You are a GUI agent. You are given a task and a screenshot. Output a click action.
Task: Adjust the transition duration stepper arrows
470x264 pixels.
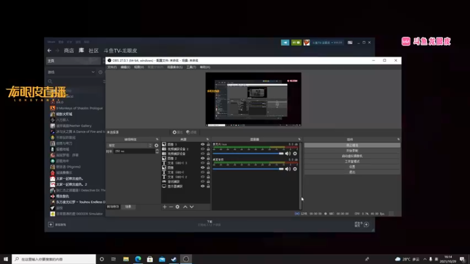[x=157, y=151]
